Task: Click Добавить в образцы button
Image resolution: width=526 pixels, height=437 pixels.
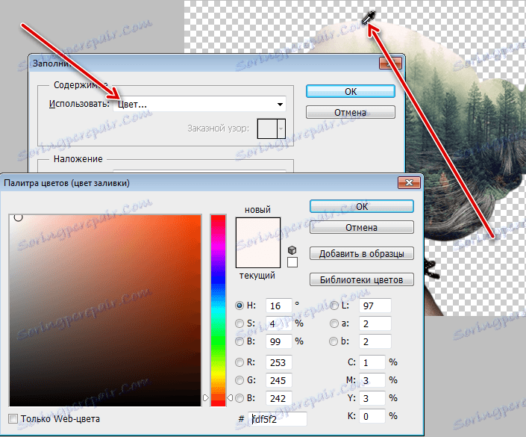Action: point(362,253)
